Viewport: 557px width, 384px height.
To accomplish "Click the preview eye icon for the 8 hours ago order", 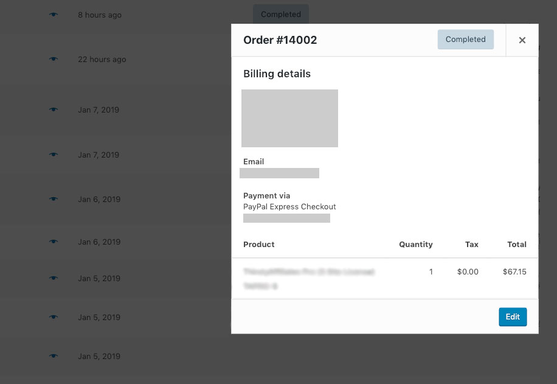I will click(x=54, y=15).
